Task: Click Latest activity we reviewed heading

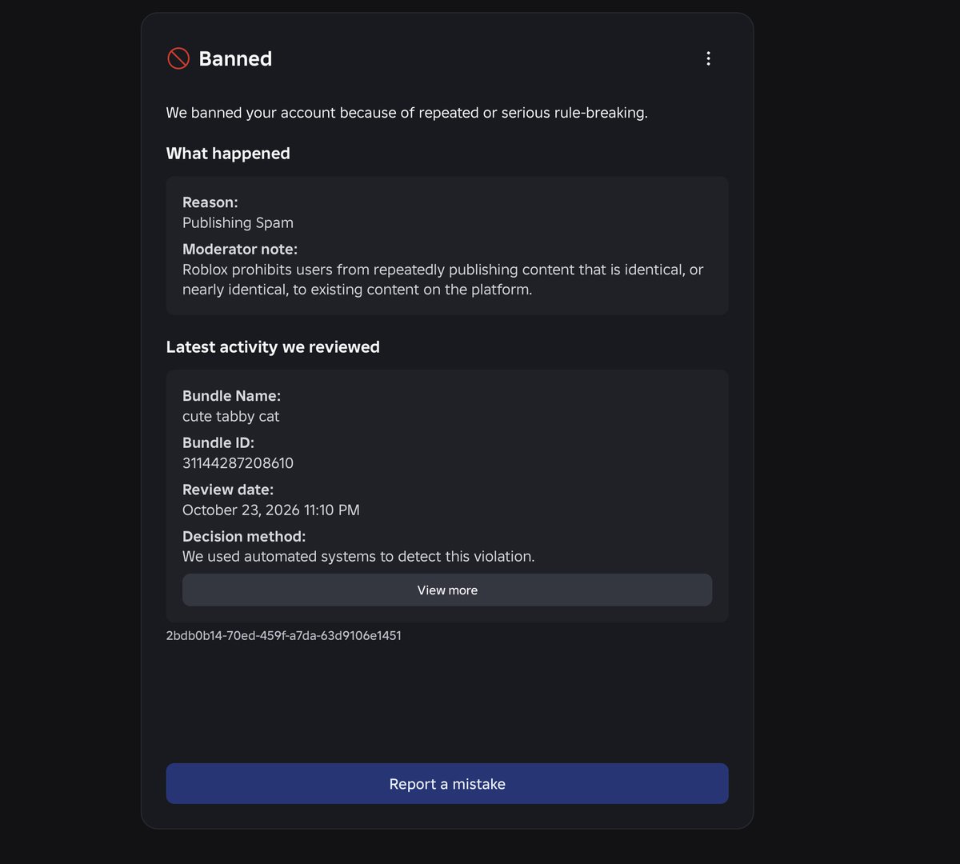Action: point(273,347)
